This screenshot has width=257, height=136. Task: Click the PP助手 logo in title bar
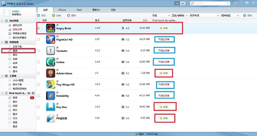(x=3, y=3)
